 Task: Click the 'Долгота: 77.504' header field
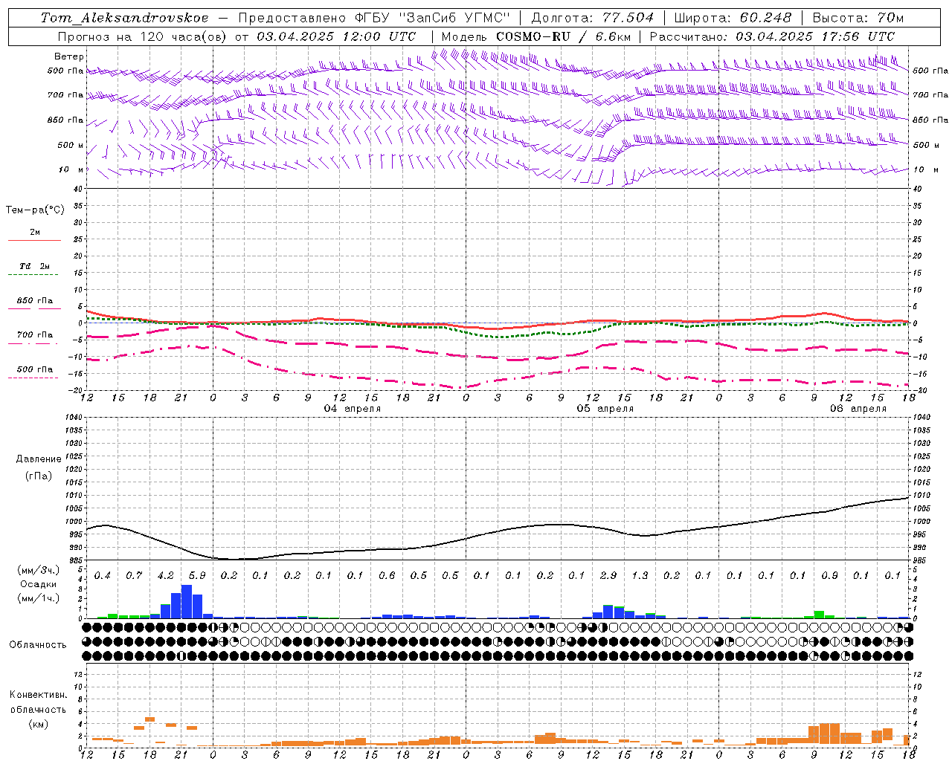point(593,18)
